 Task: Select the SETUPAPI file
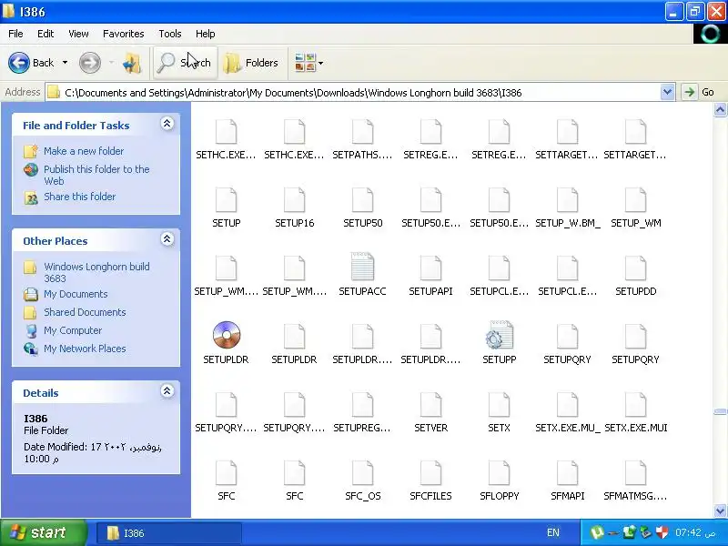[430, 274]
